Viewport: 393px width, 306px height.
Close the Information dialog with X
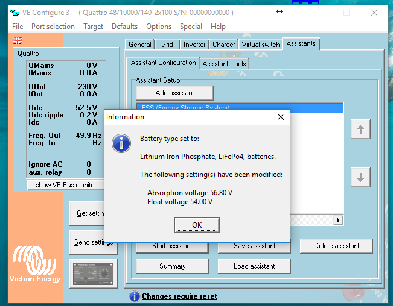pos(281,117)
